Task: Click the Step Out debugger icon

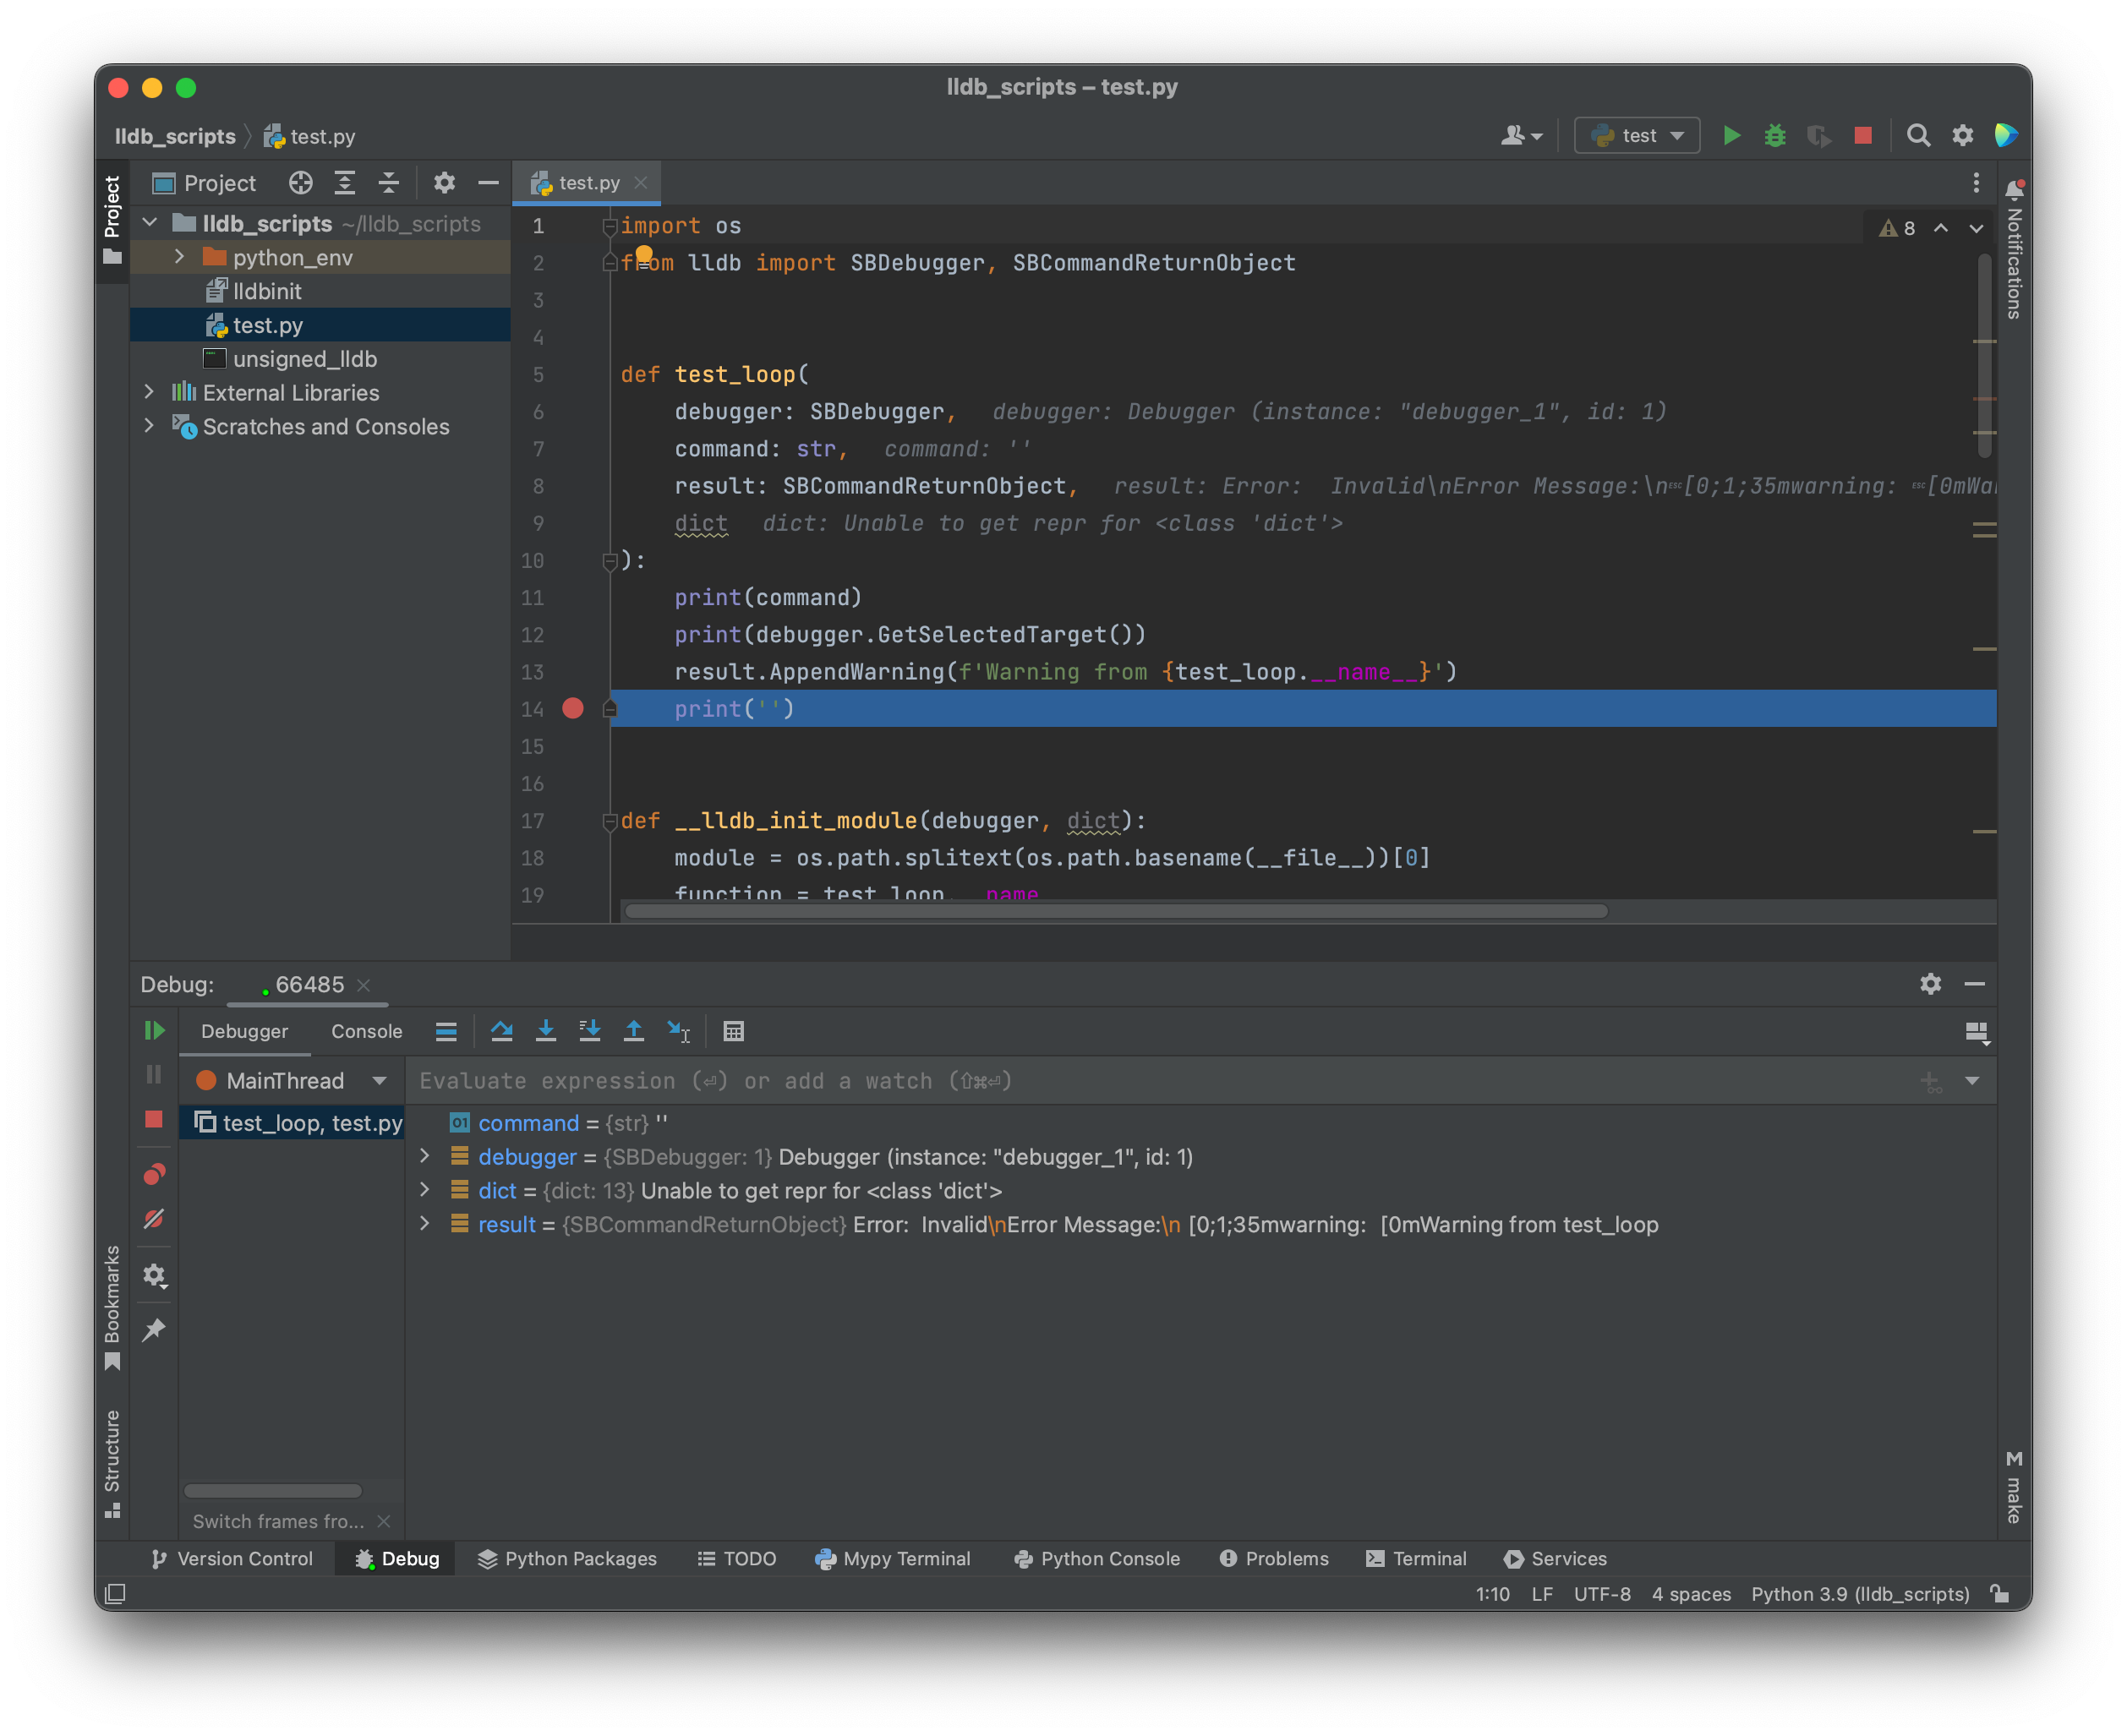Action: [x=634, y=1031]
